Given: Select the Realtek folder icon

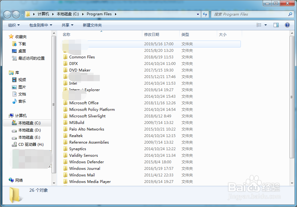Looking at the screenshot, I should coord(65,136).
